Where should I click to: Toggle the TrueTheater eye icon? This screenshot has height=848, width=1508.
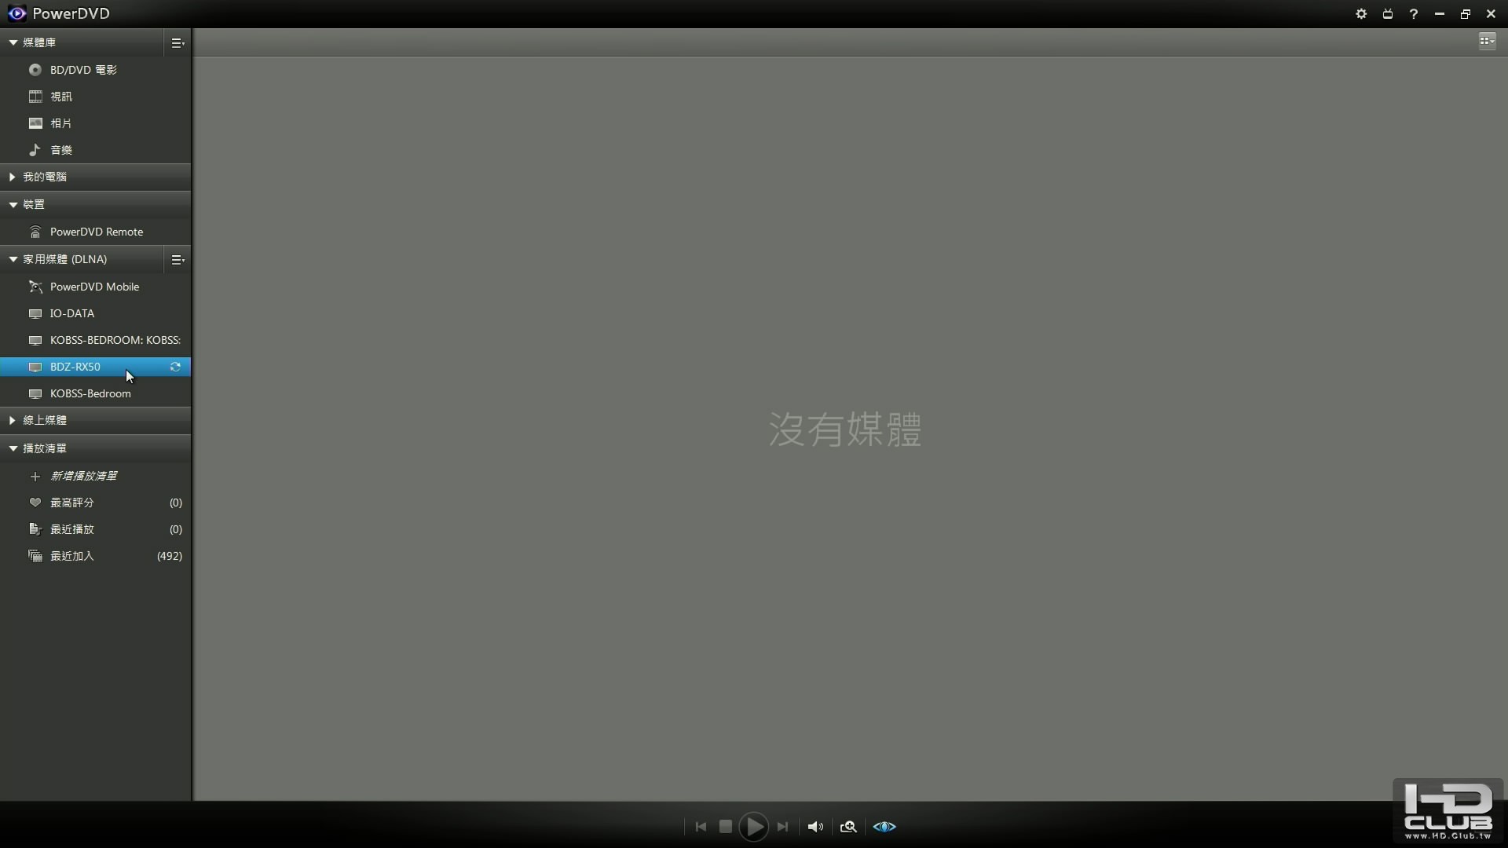884,827
